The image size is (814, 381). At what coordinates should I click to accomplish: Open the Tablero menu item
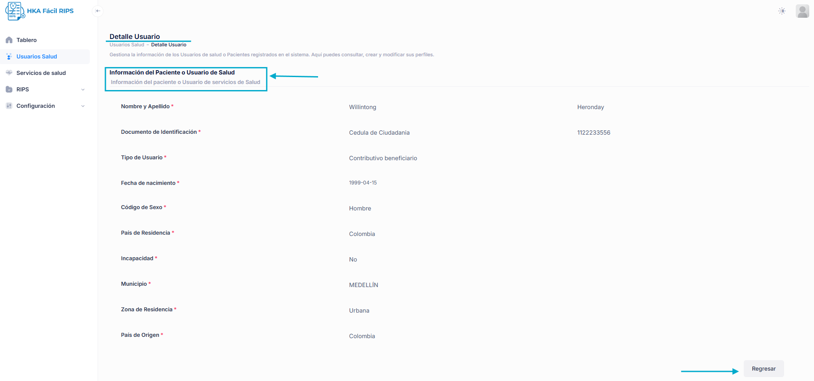click(26, 40)
